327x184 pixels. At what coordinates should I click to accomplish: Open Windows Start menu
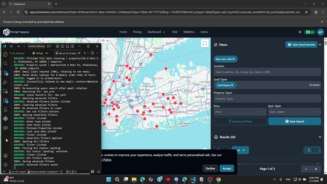pyautogui.click(x=109, y=179)
